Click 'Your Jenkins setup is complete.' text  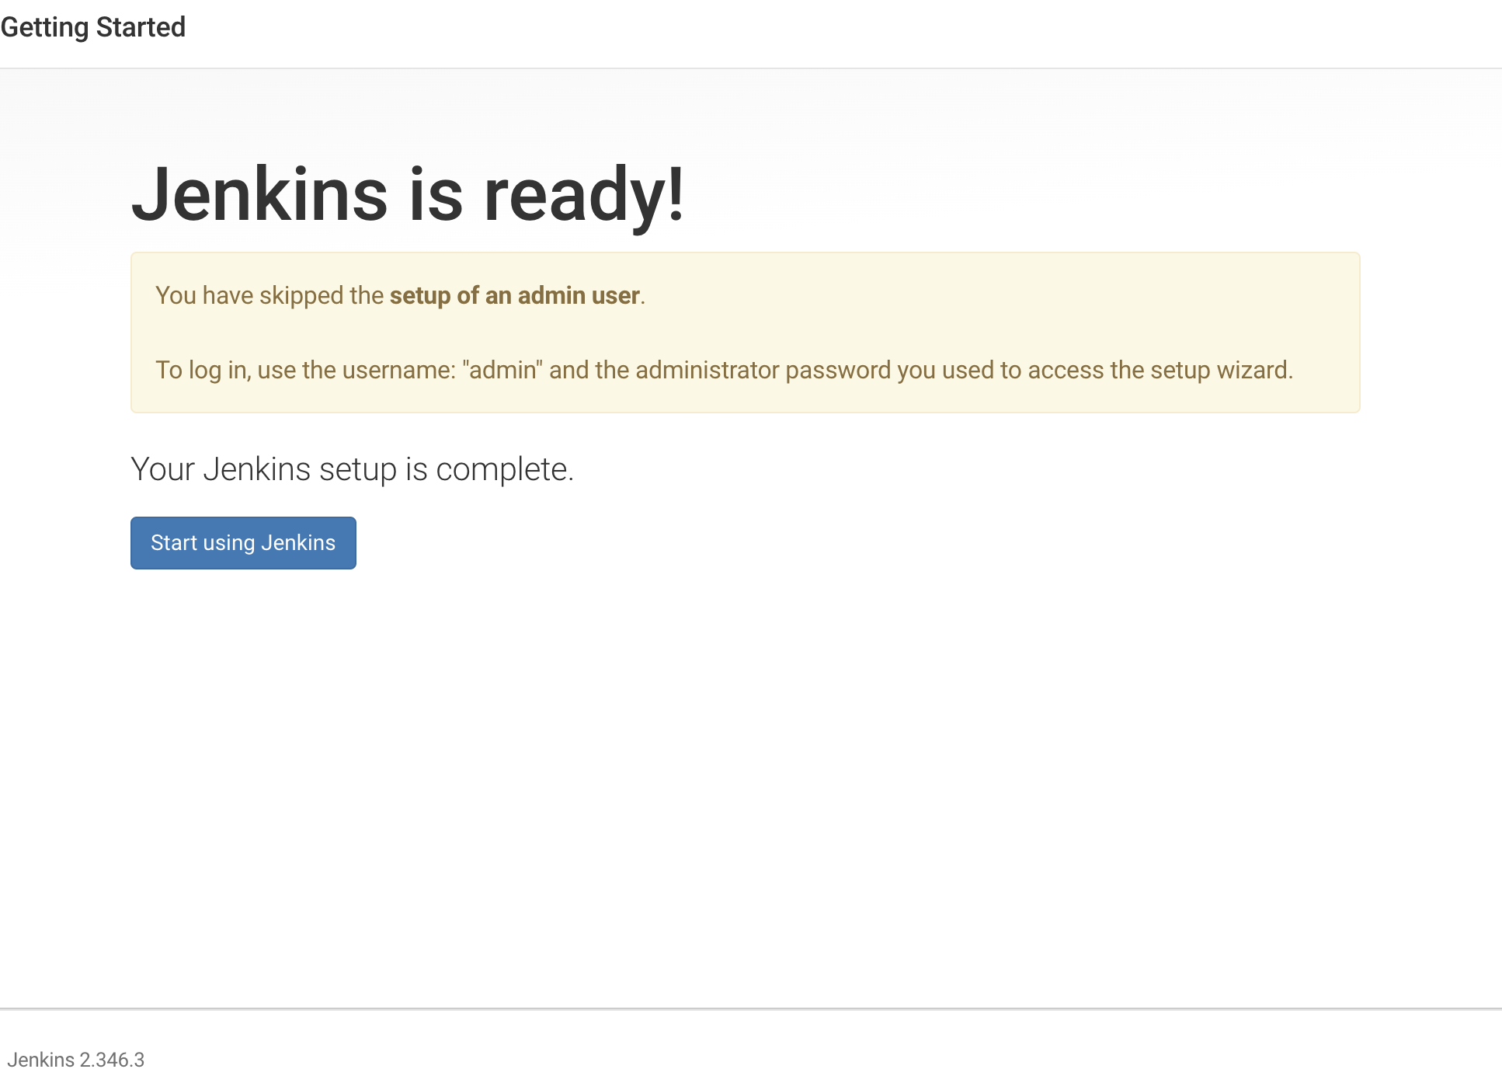(x=352, y=469)
